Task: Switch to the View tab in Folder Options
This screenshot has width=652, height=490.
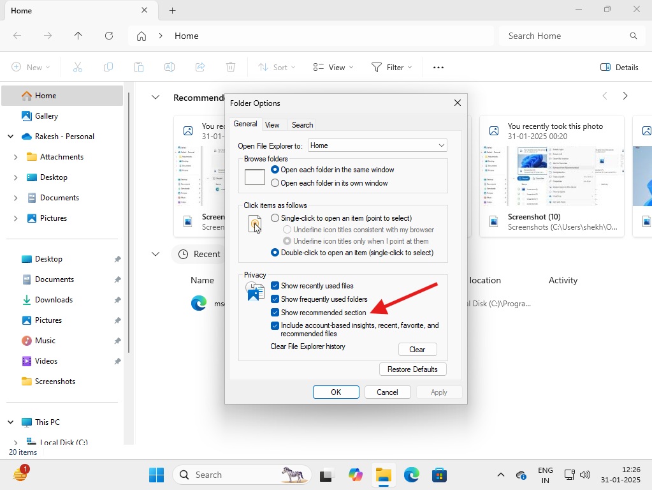Action: (x=273, y=124)
